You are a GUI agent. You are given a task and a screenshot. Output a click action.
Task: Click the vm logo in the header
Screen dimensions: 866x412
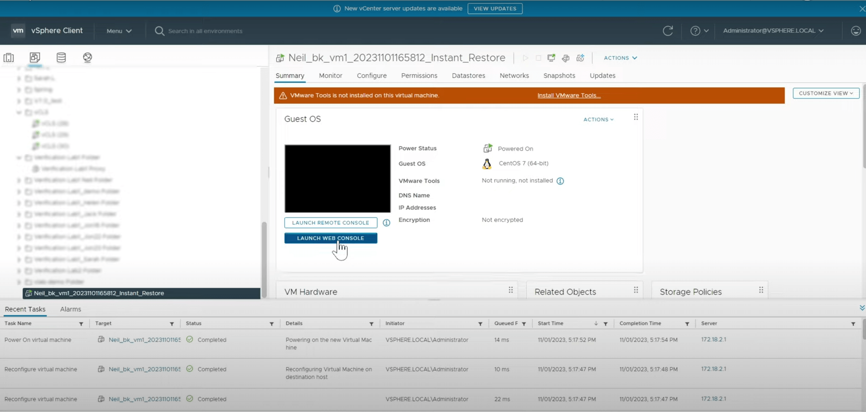pos(18,30)
